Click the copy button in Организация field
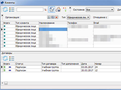 coord(53,17)
